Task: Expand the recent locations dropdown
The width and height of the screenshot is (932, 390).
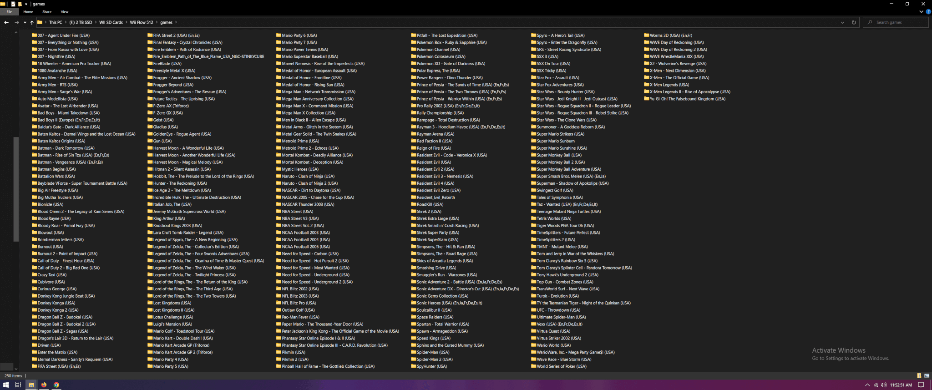Action: tap(25, 22)
